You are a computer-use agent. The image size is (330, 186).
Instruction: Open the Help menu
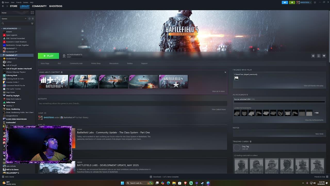pyautogui.click(x=32, y=2)
